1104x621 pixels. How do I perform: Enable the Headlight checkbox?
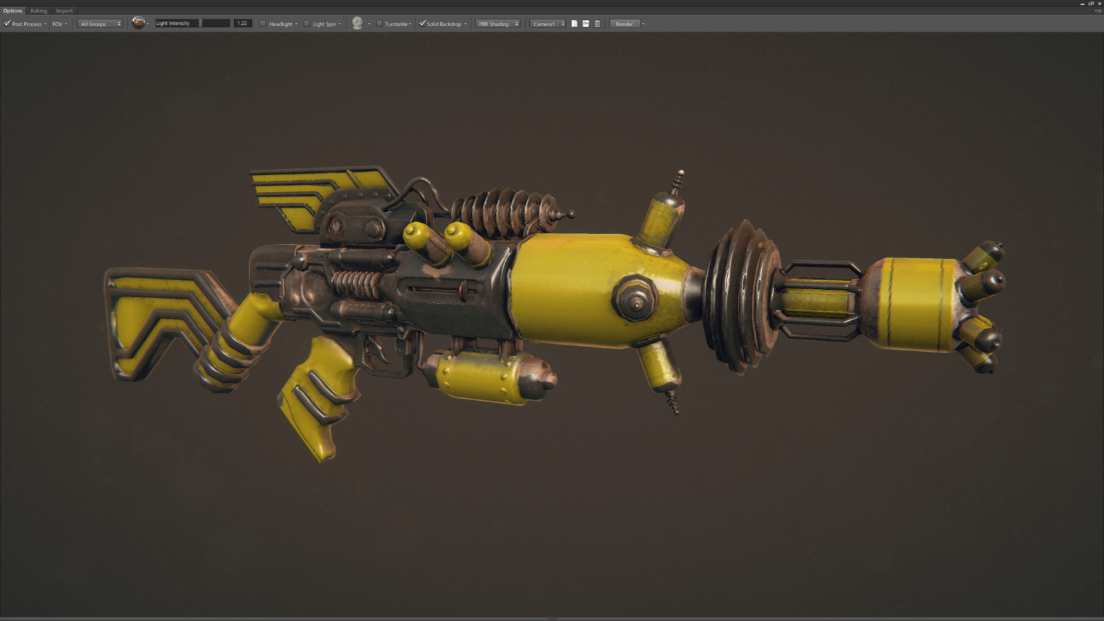coord(262,23)
